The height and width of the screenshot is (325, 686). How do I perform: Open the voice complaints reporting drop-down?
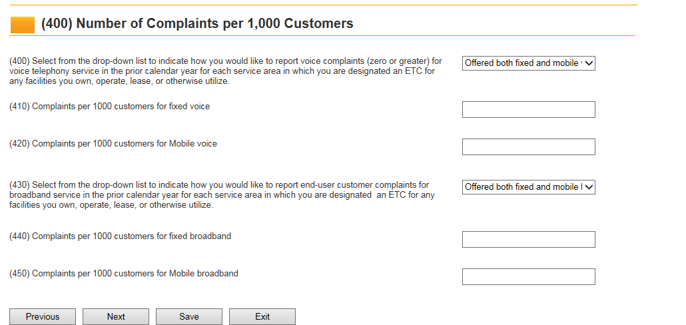coord(528,63)
